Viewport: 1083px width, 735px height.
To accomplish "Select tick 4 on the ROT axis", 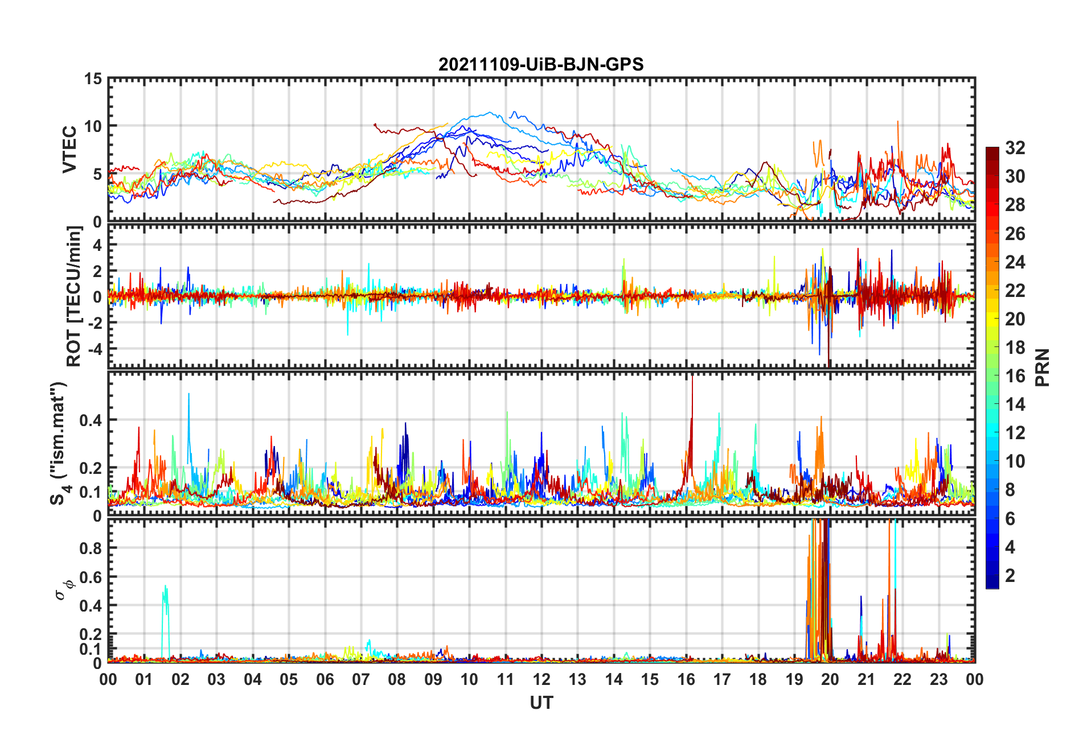I will coord(97,245).
